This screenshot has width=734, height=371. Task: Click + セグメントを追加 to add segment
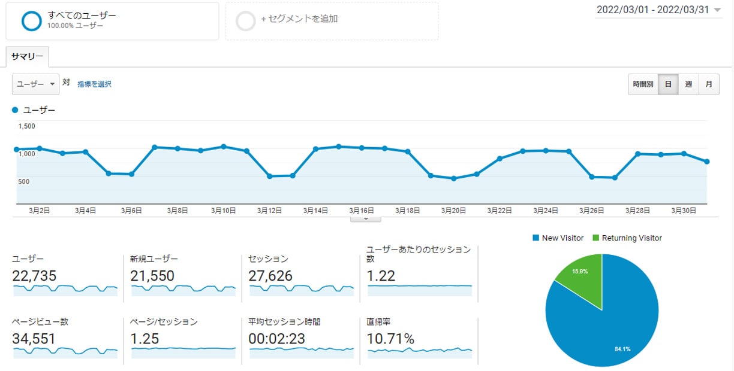(x=299, y=19)
